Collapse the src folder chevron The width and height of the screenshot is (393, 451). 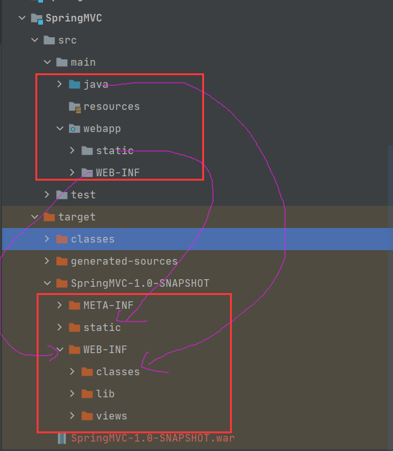tap(35, 40)
